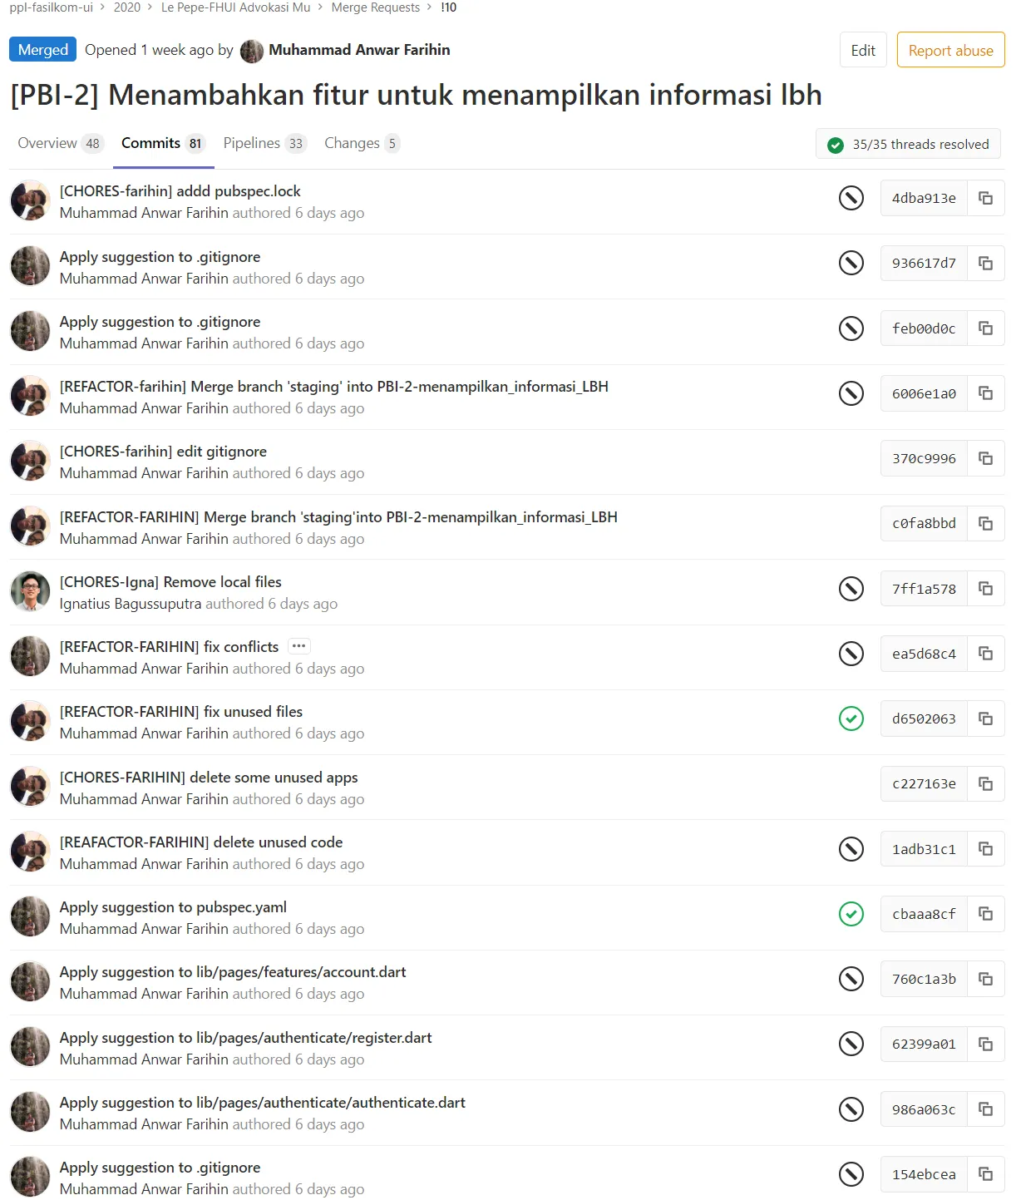Screen dimensions: 1016x1200
Task: Switch to the Pipelines tab
Action: 252,143
